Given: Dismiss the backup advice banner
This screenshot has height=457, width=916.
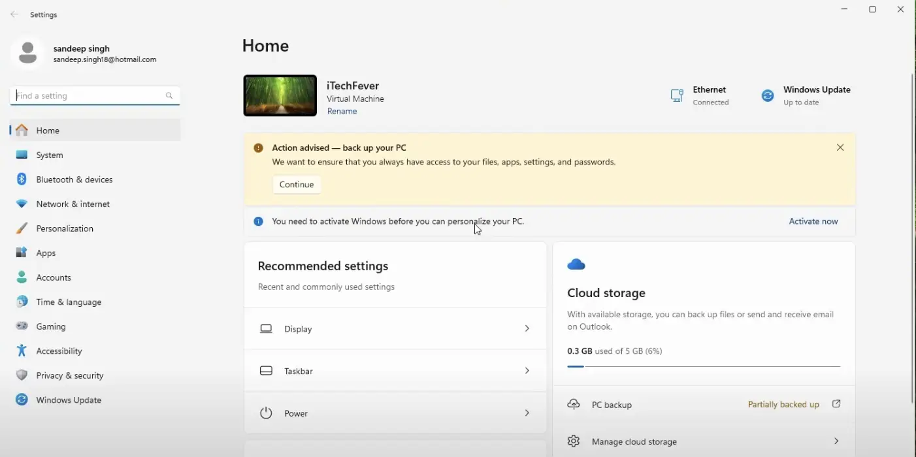Looking at the screenshot, I should tap(840, 148).
